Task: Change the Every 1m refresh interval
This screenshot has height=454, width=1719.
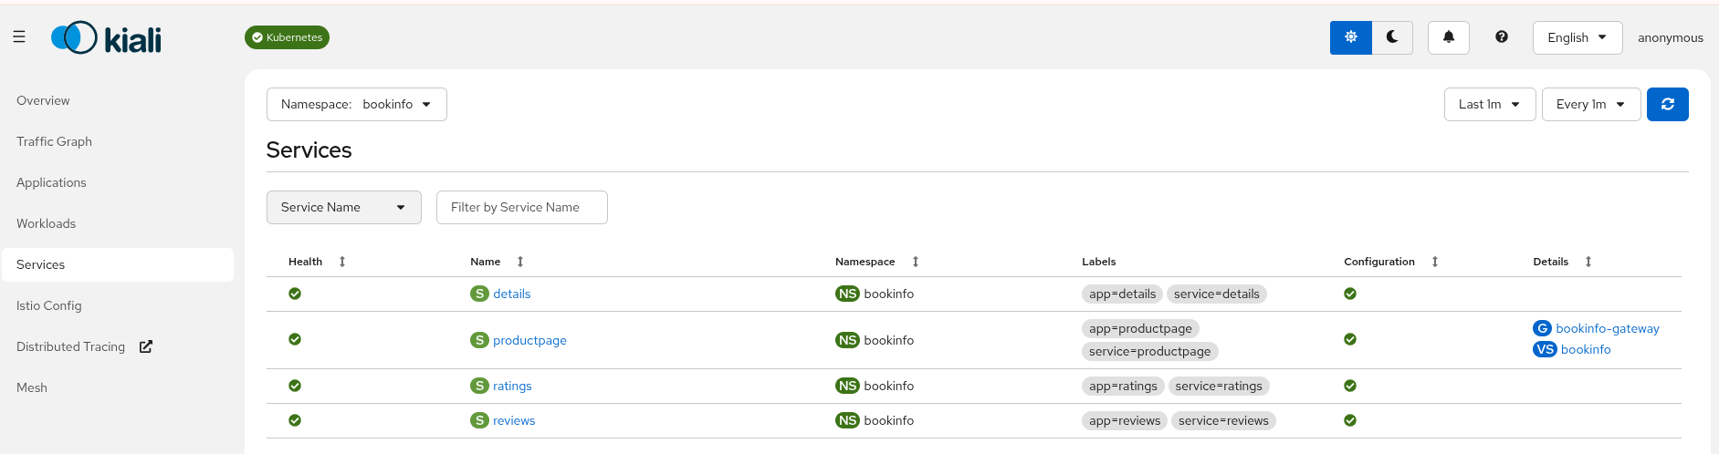Action: pyautogui.click(x=1590, y=104)
